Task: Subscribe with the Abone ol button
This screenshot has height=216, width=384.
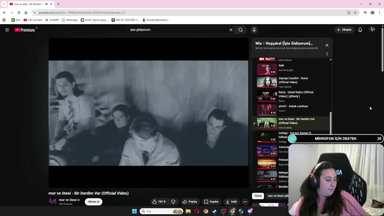Action: point(94,202)
